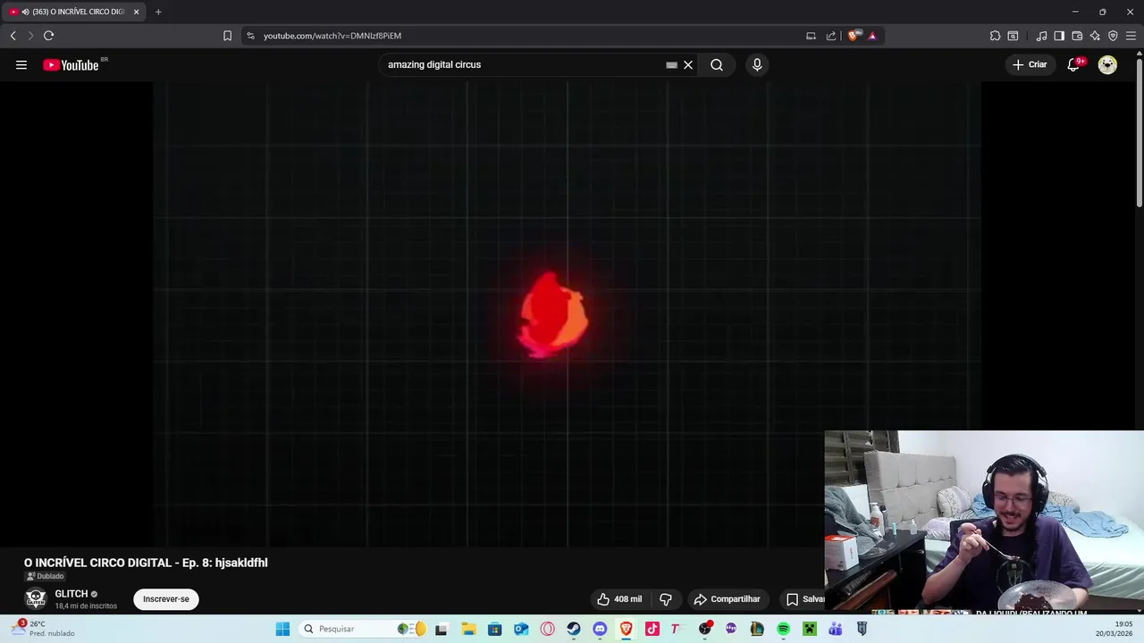Click the install/cast screen icon in address bar

pos(811,36)
